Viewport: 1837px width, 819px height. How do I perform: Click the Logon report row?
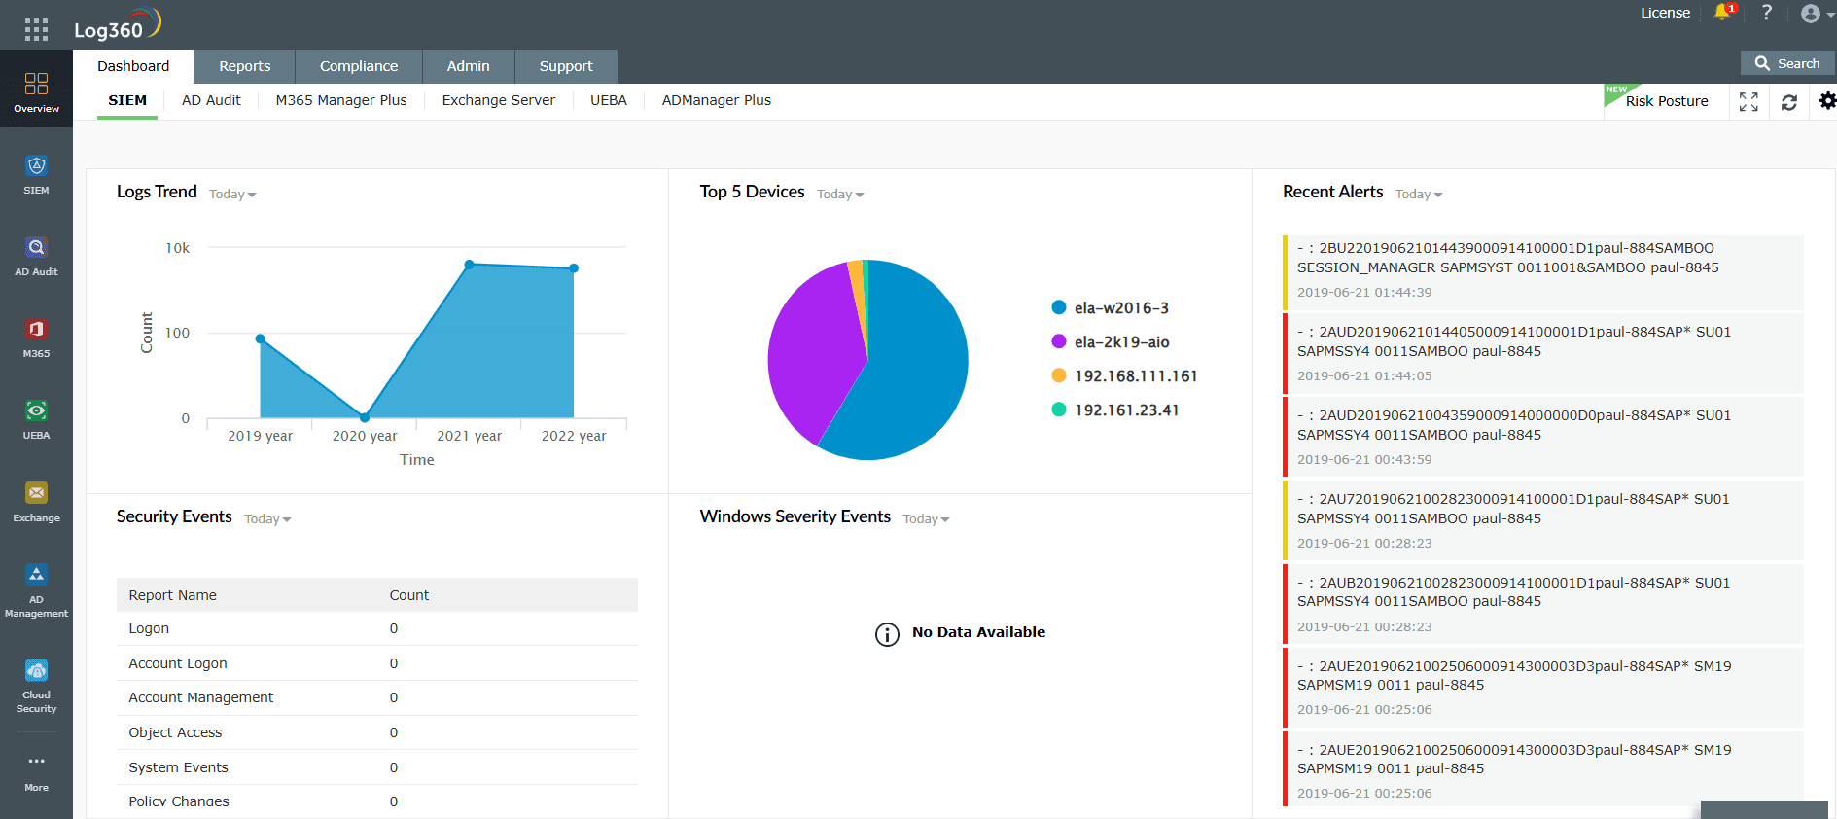coord(377,628)
